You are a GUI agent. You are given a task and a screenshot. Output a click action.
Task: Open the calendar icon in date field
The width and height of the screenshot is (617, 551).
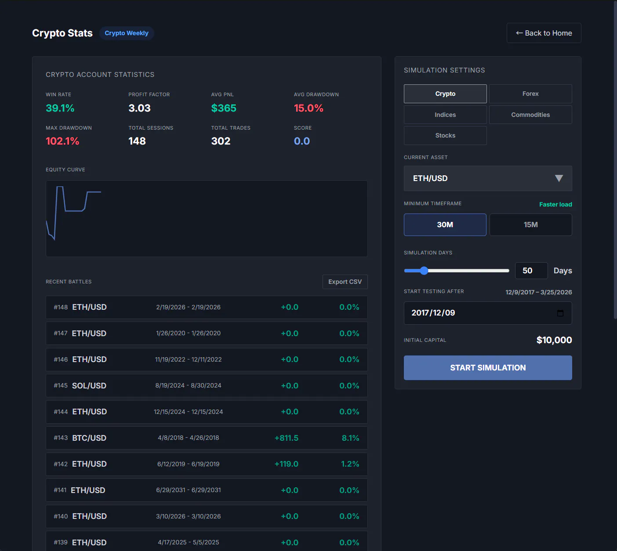(560, 313)
